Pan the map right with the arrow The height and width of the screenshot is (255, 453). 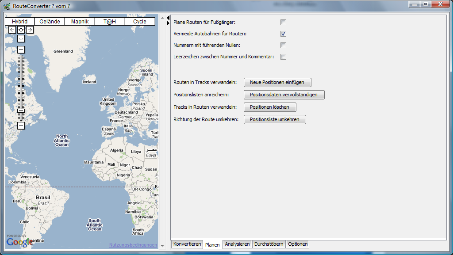coord(30,30)
